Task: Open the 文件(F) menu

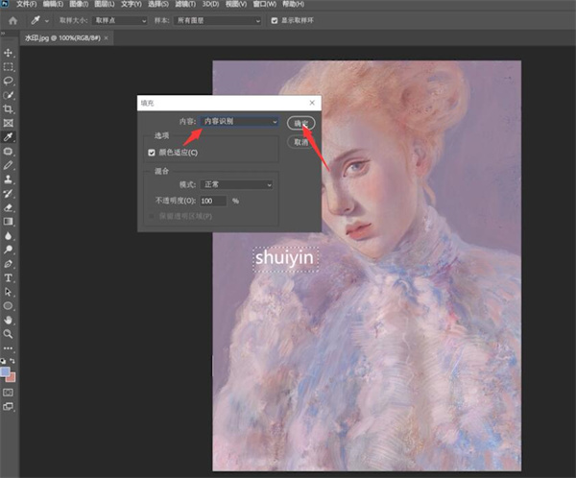Action: 27,4
